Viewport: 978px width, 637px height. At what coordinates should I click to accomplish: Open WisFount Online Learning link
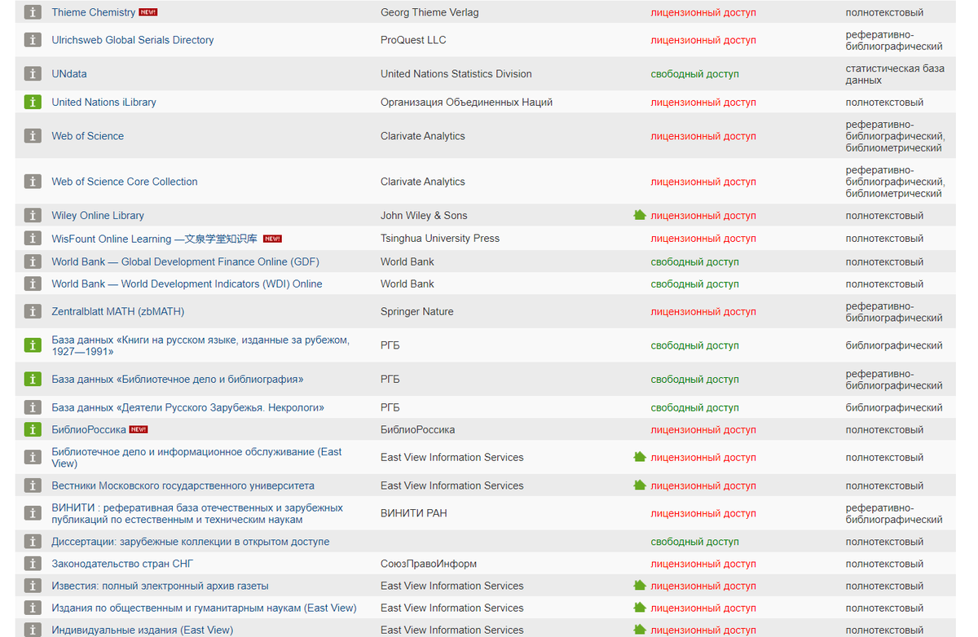(155, 239)
